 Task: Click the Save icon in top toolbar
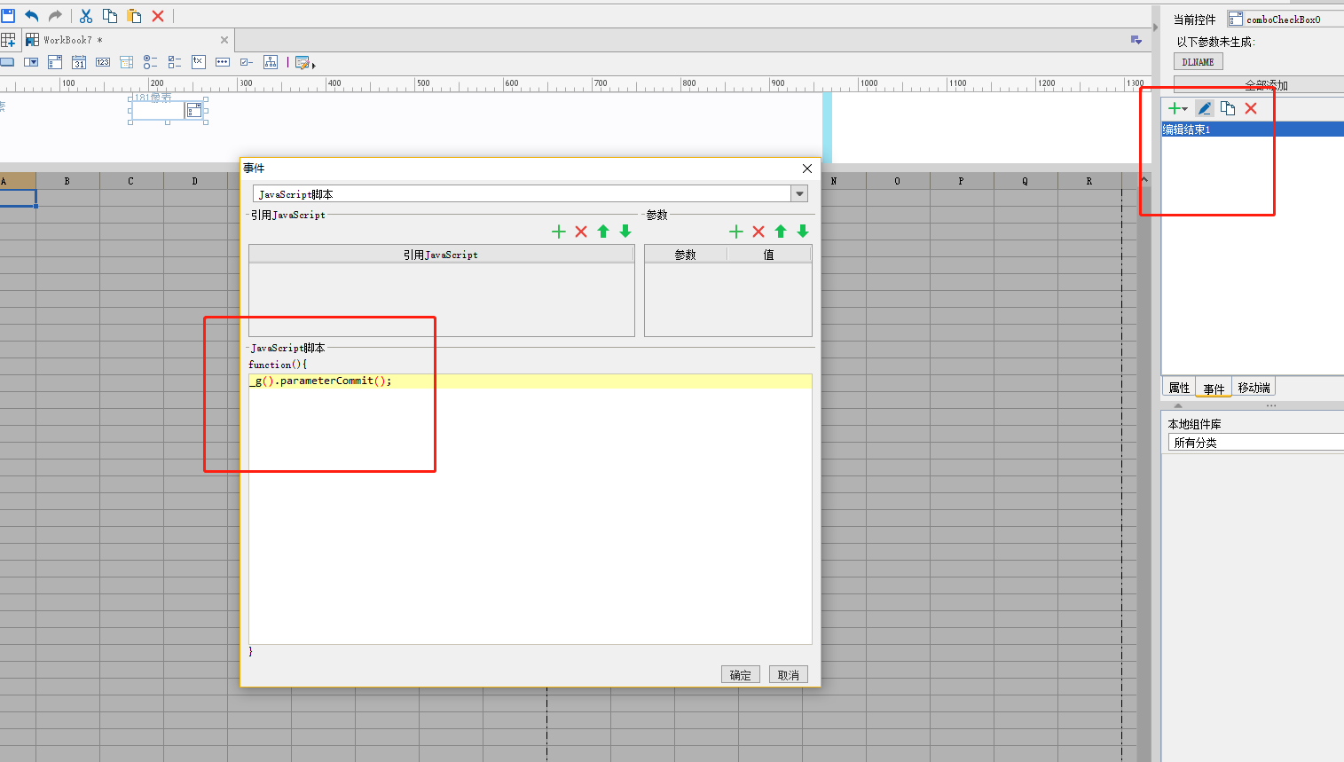coord(8,15)
